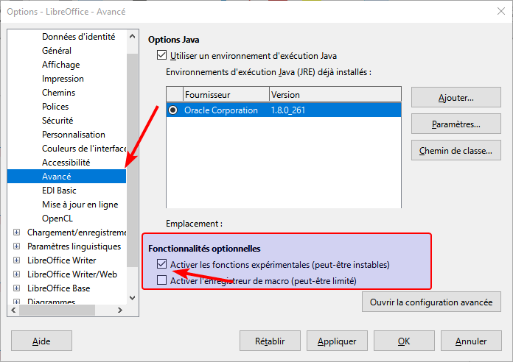Viewport: 513px width, 362px height.
Task: Disable Activer les fonctions expérimentales checkbox
Action: (x=161, y=264)
